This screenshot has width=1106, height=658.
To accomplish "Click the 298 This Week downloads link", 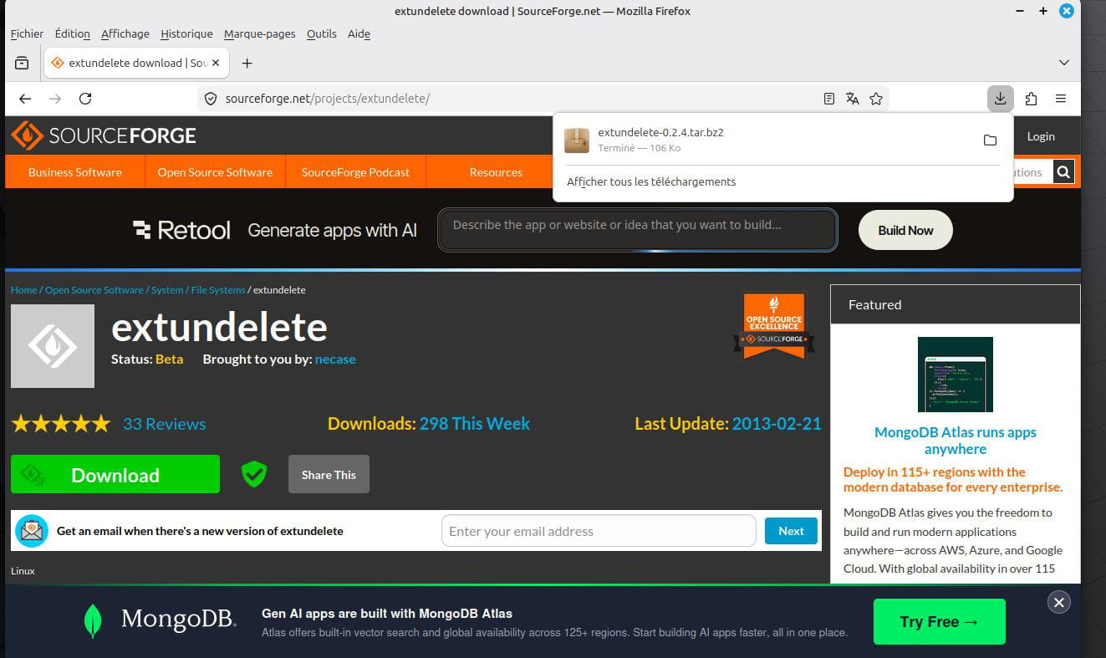I will 475,424.
